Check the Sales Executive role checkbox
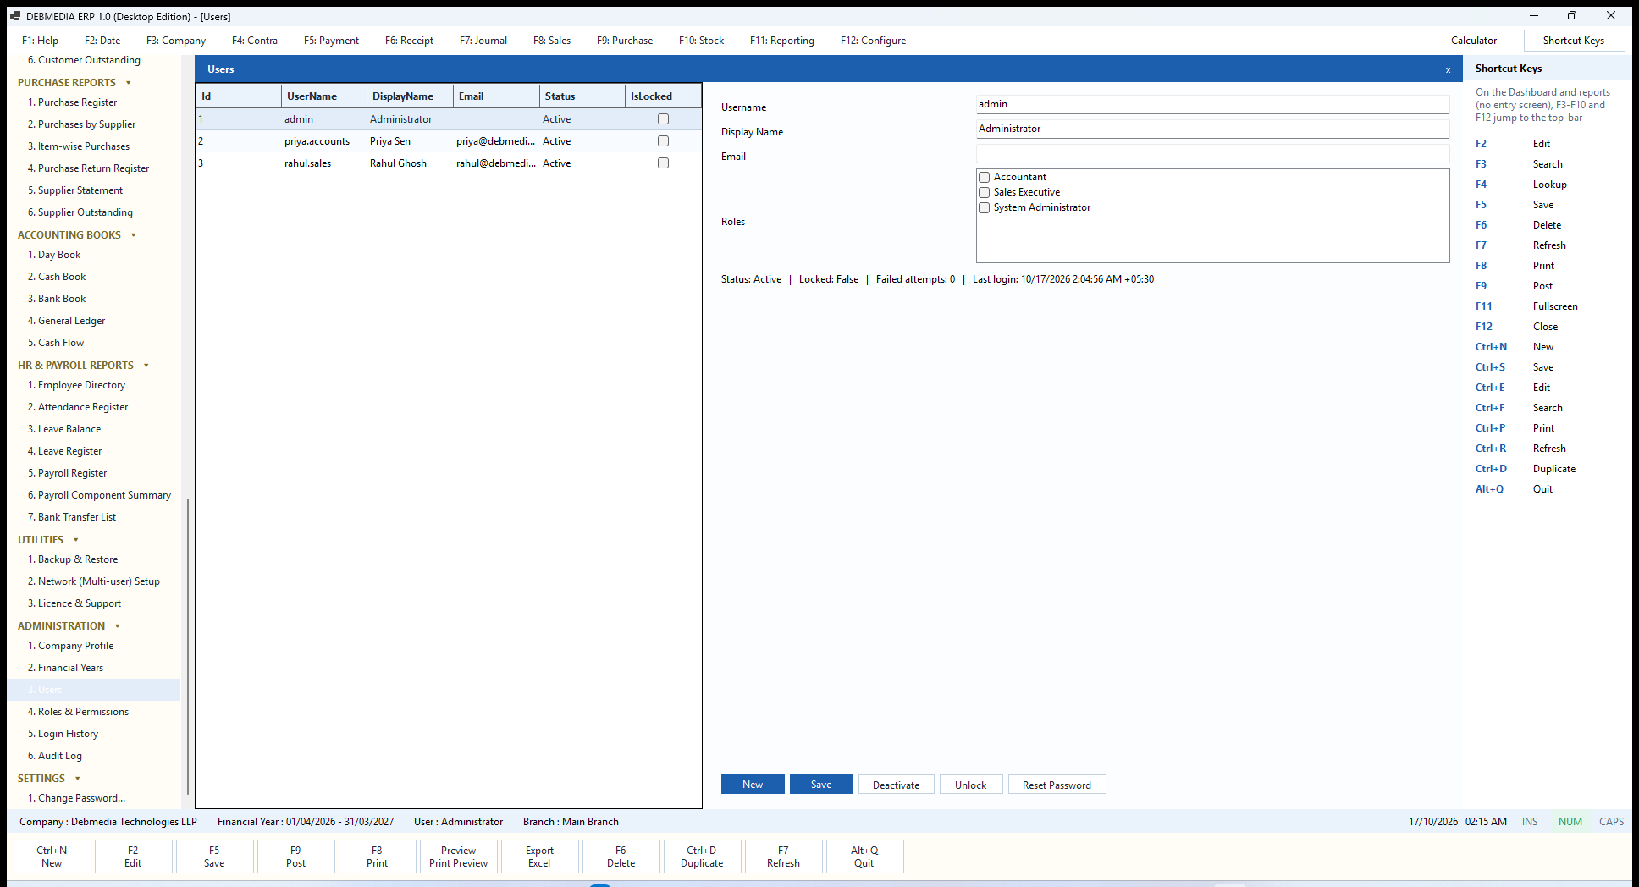This screenshot has width=1639, height=887. 985,193
